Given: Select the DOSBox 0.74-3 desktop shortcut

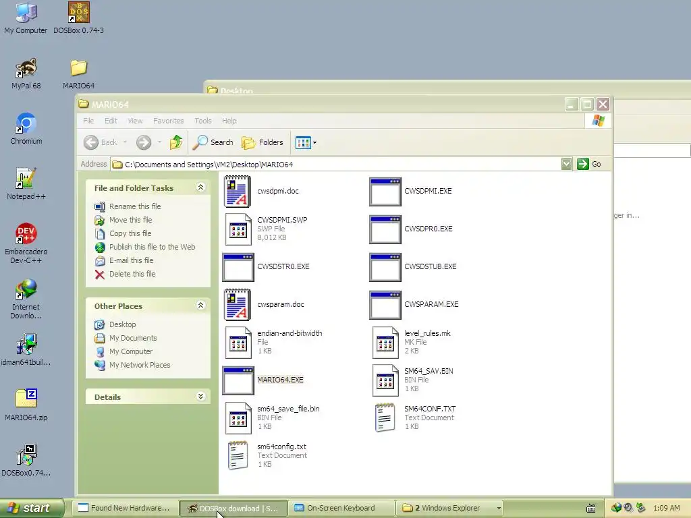Looking at the screenshot, I should click(x=78, y=18).
